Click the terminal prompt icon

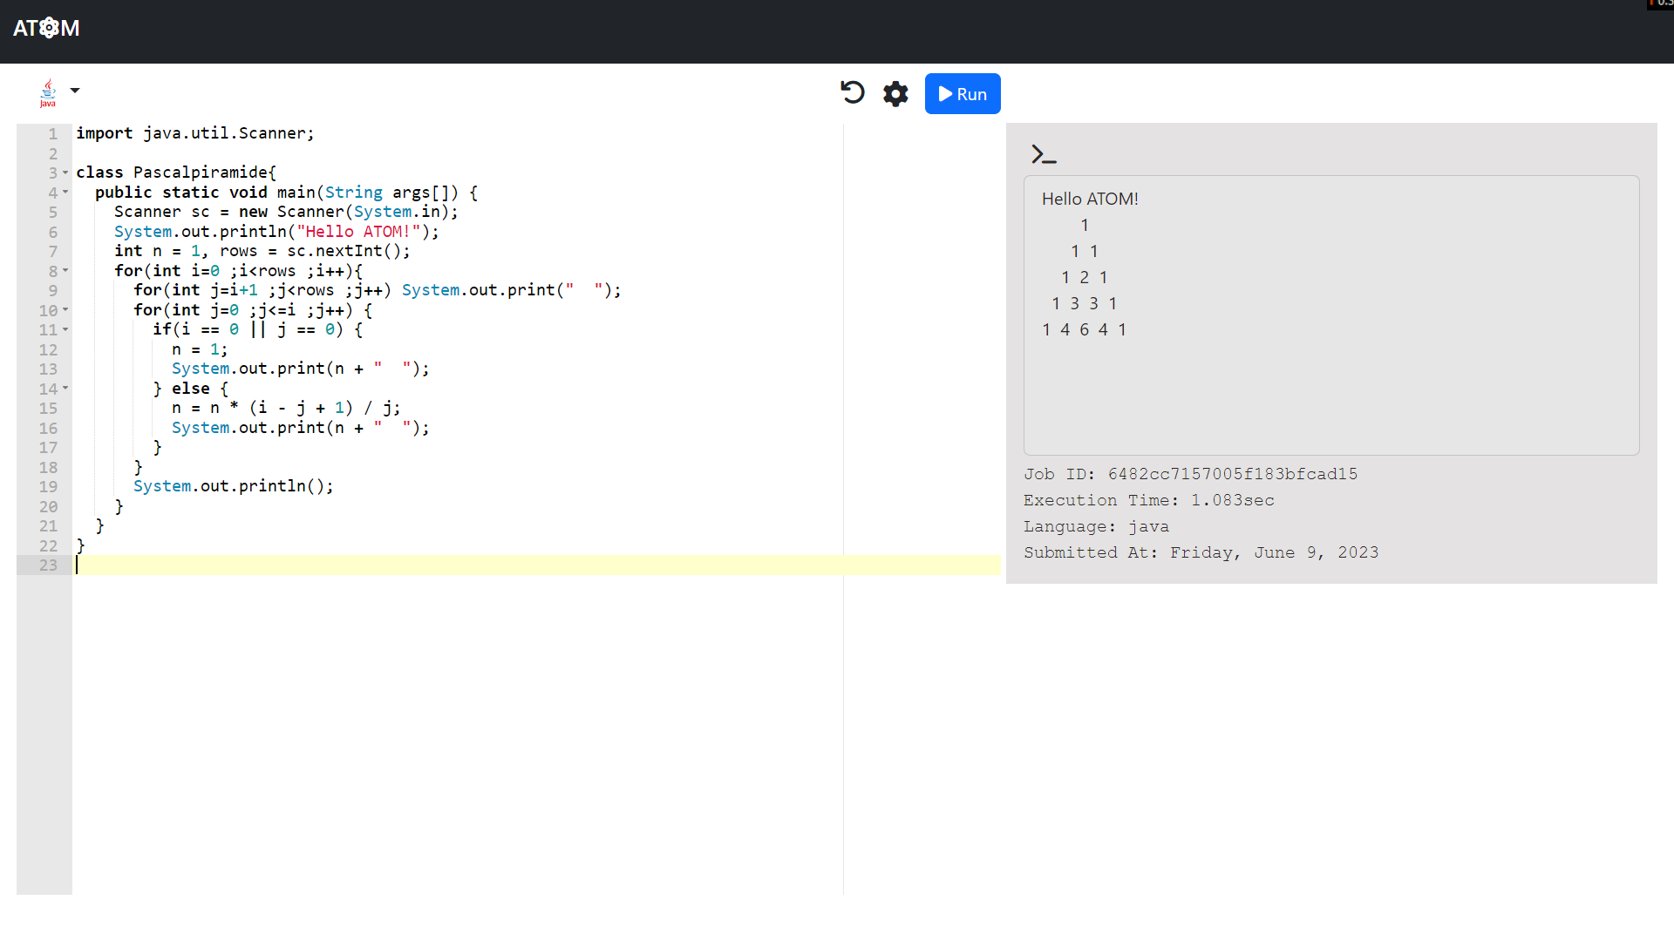pos(1043,155)
